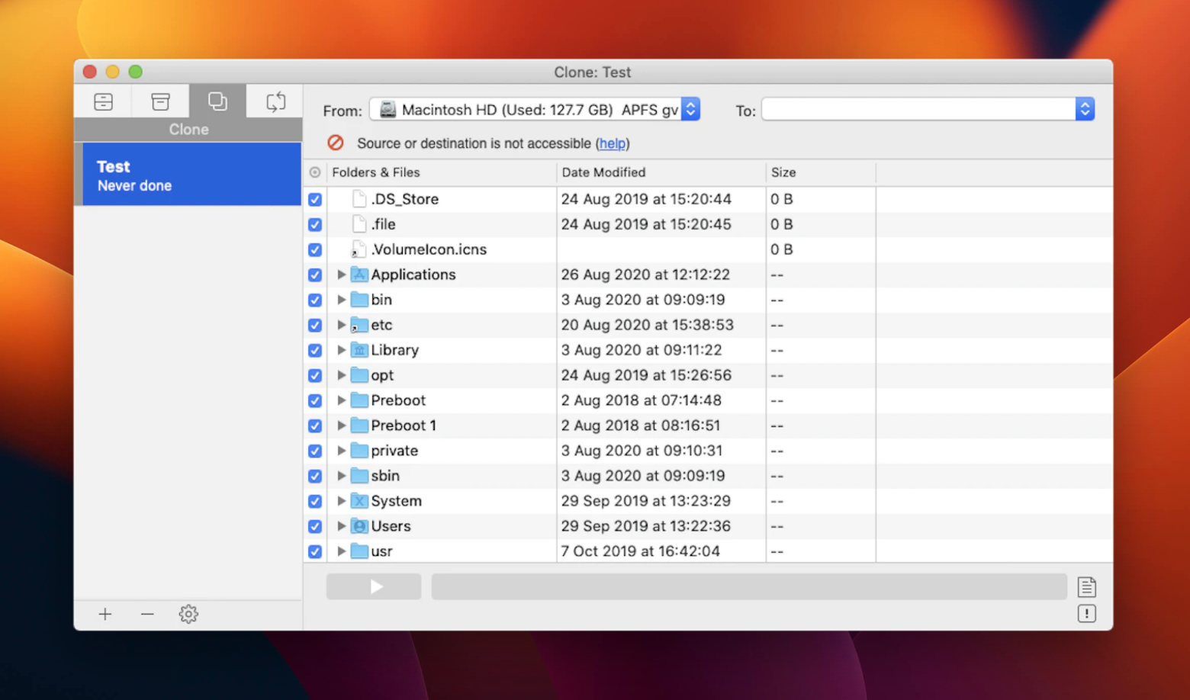Uncheck the System folder
The height and width of the screenshot is (700, 1190).
tap(315, 501)
